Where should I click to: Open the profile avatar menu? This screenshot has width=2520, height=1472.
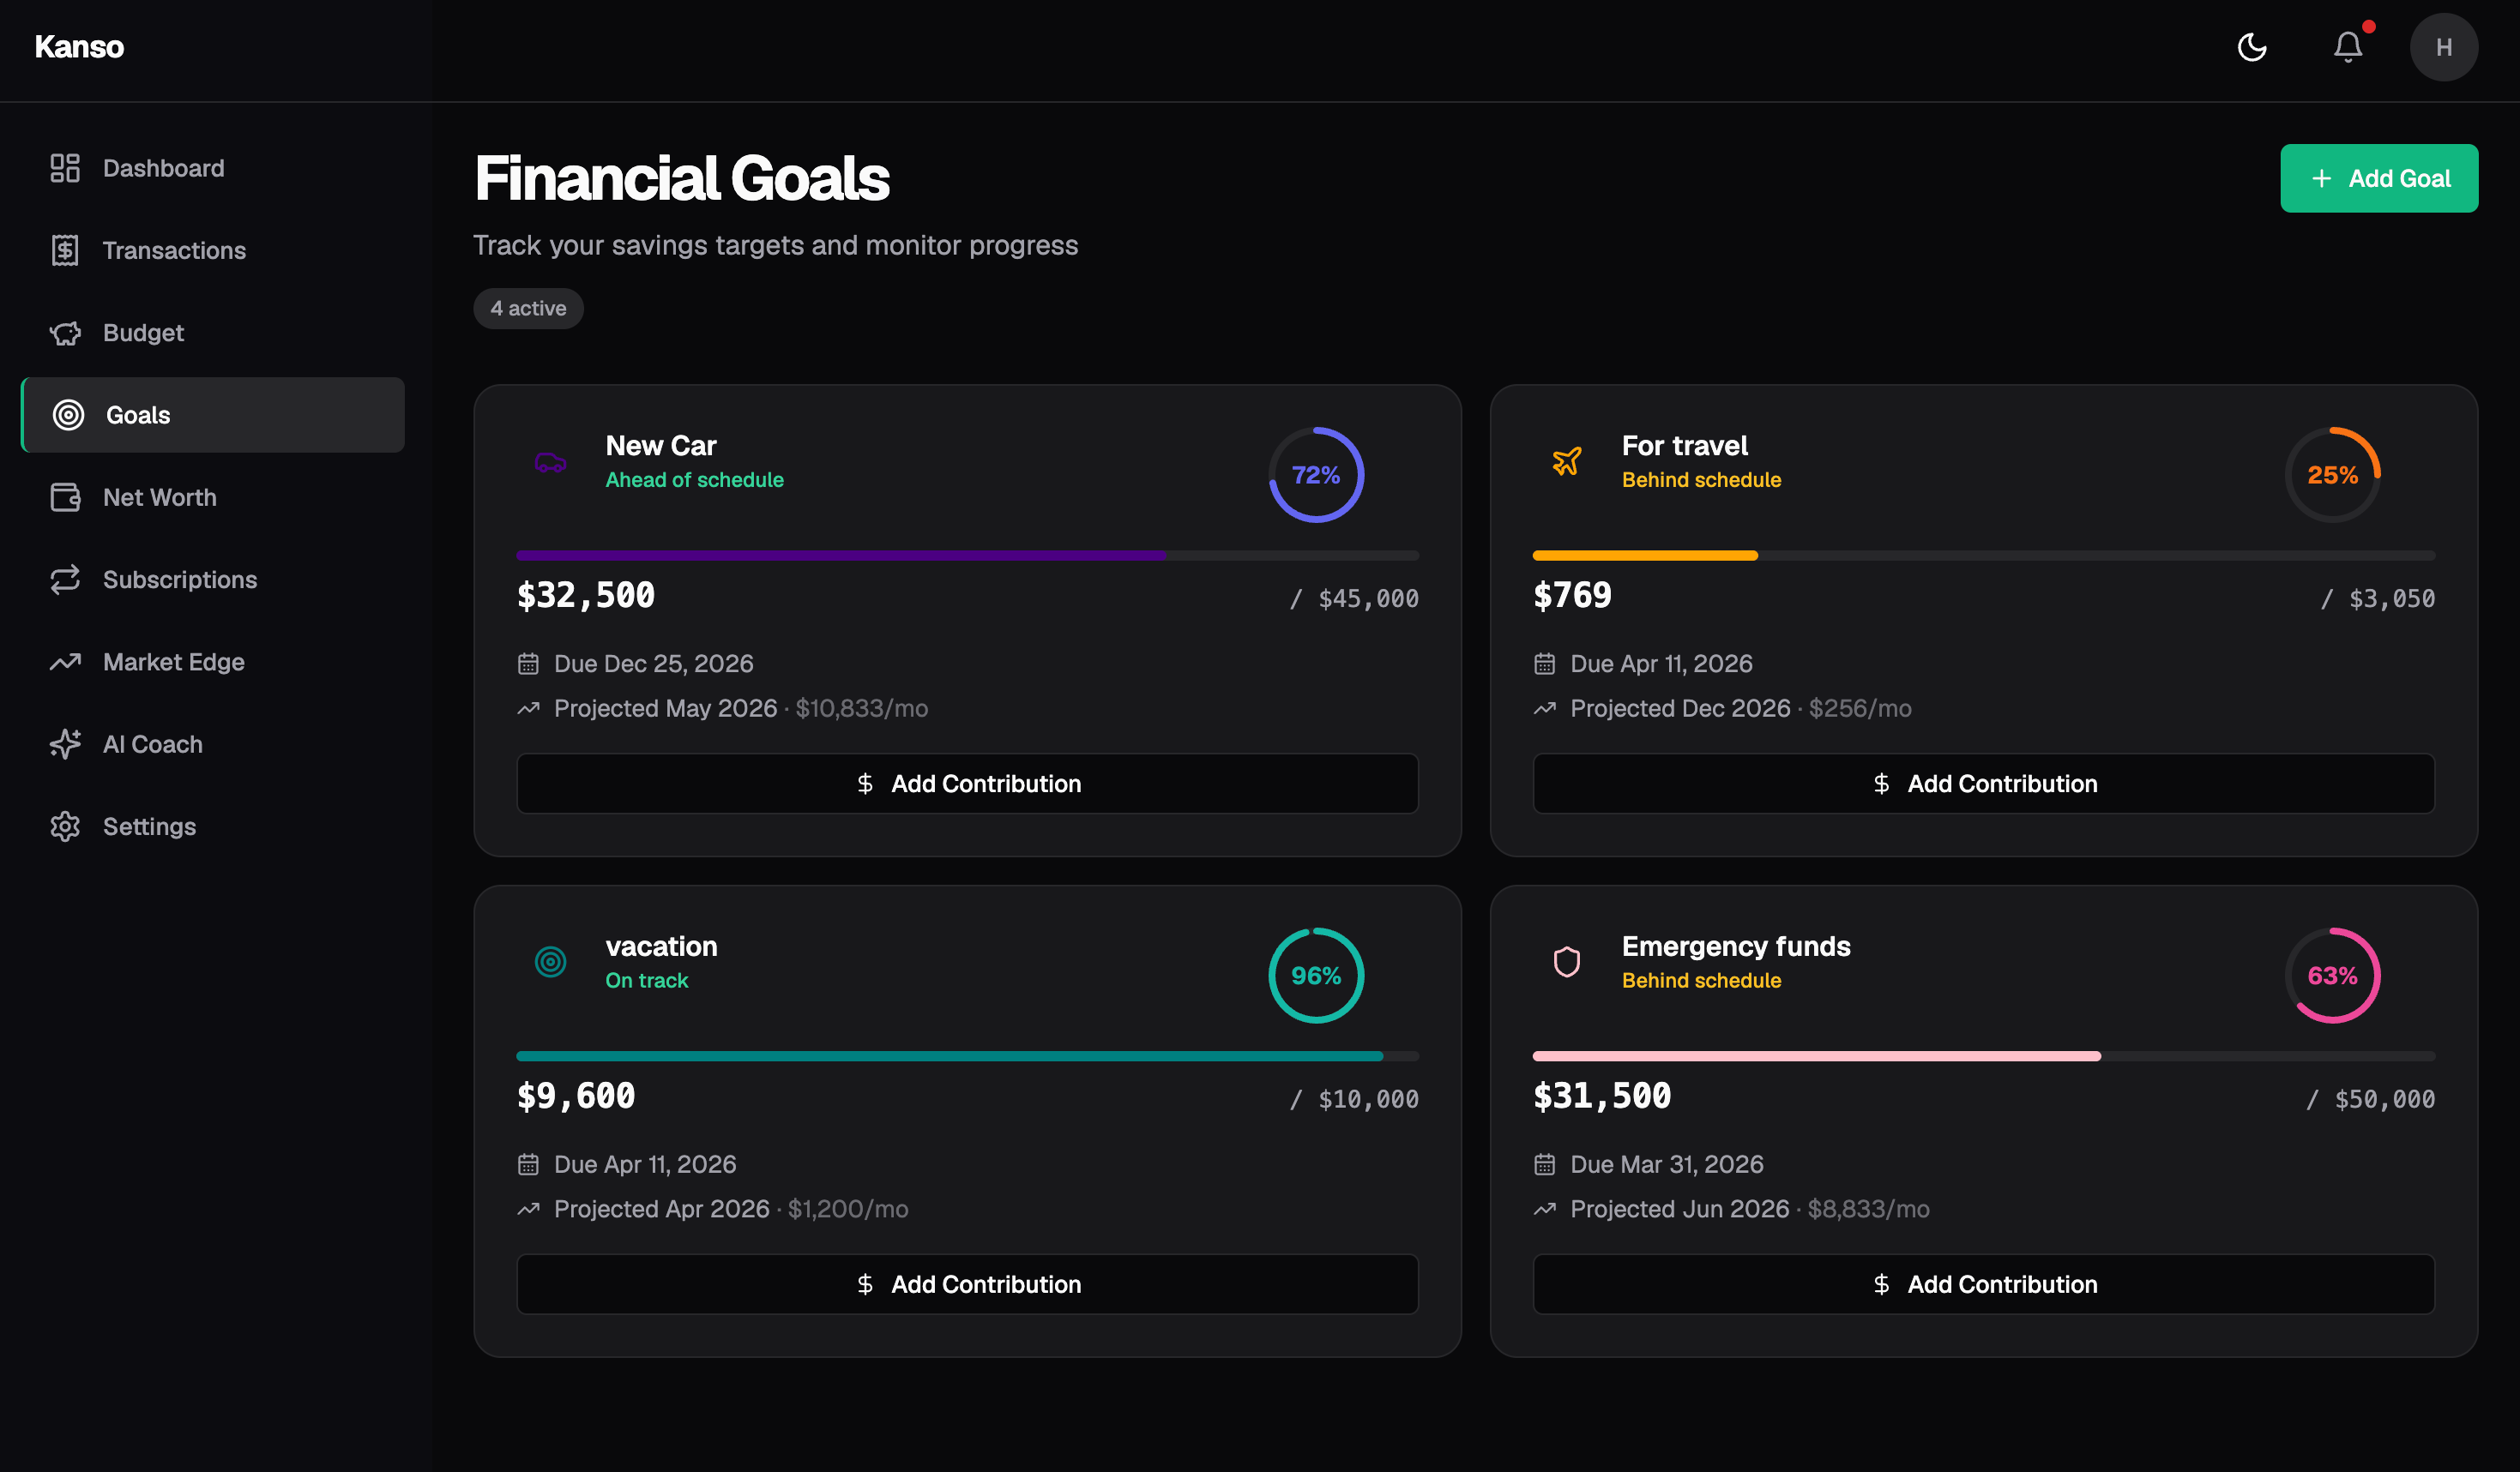(2444, 47)
